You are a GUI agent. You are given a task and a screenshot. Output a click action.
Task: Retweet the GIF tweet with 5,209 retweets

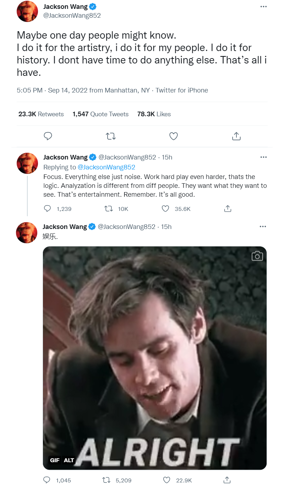106,480
